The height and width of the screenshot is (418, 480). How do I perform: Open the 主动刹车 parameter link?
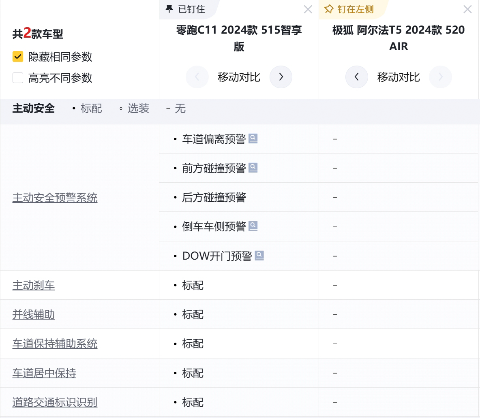click(x=34, y=285)
